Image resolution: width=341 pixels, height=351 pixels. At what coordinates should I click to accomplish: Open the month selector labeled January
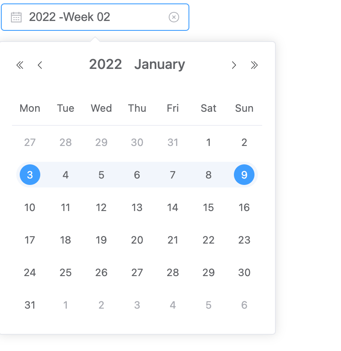(x=159, y=64)
